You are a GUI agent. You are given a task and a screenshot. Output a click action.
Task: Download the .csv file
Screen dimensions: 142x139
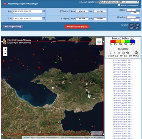tap(131, 25)
